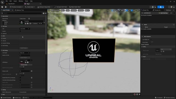Click the Unreal Engine logo icon
176x99 pixels.
(2, 2)
